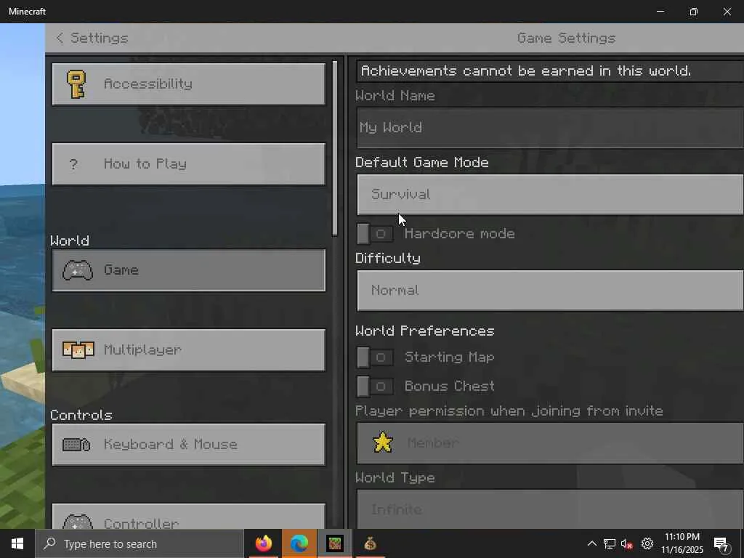Click the taskbar clock showing 11:10 PM
Screen dimensions: 744x558
coord(682,543)
